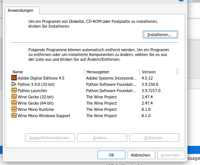Open Supportinformationen for the selected program
This screenshot has height=165, width=200.
[50, 137]
